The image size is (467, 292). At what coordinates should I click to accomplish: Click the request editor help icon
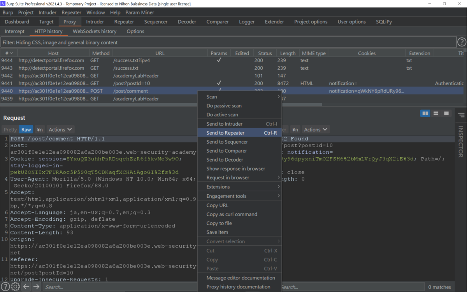click(5, 287)
